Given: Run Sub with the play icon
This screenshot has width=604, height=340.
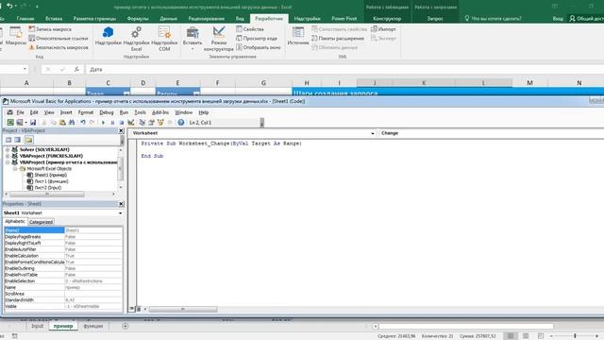Looking at the screenshot, I should pos(103,123).
